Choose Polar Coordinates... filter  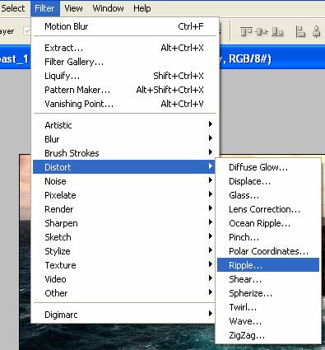coord(268,251)
